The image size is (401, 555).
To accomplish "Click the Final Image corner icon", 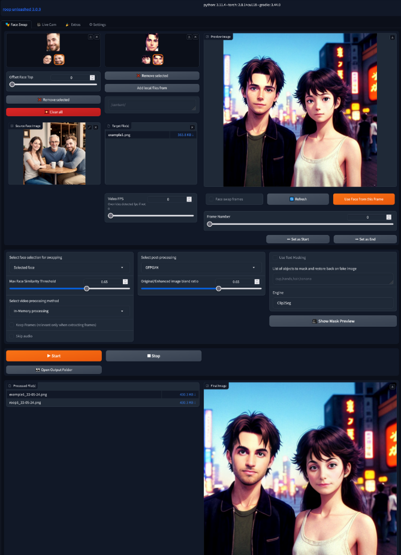I will pos(392,387).
